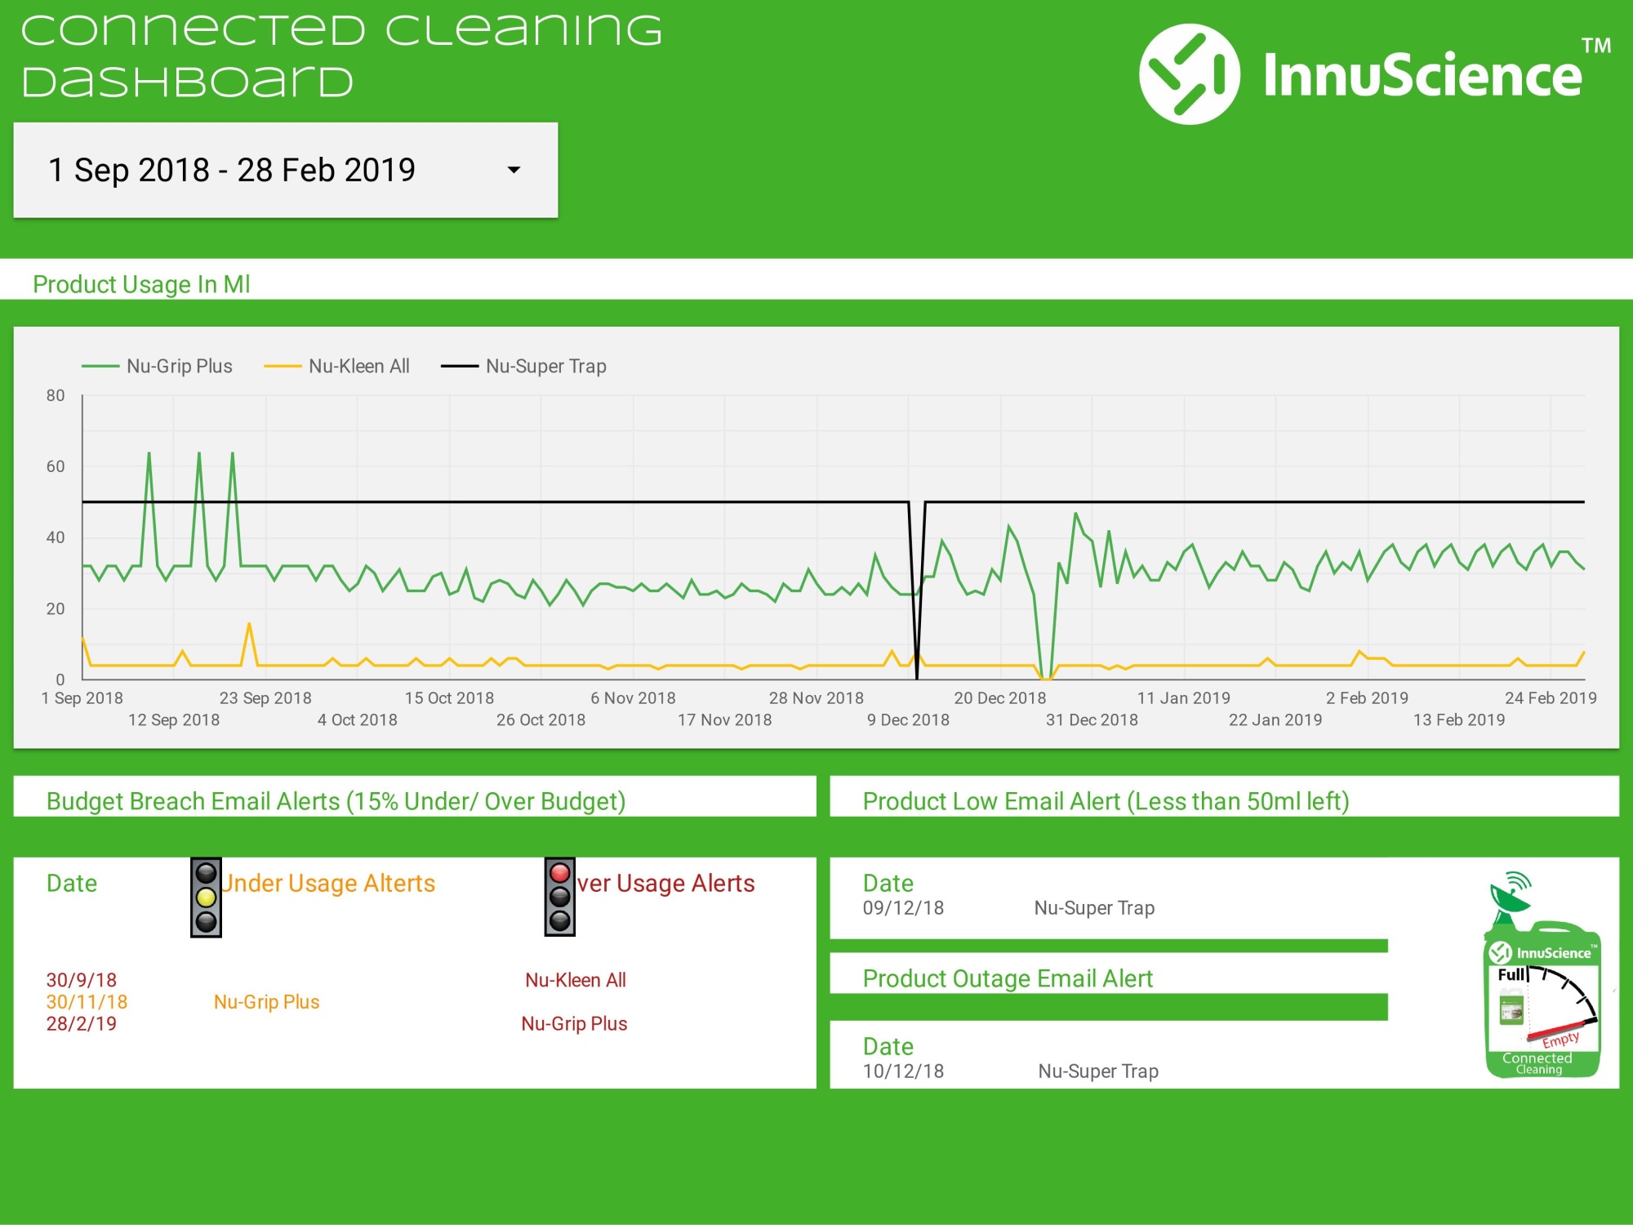This screenshot has width=1633, height=1225.
Task: Click the Budget Breach Email Alerts heading
Action: tap(336, 801)
